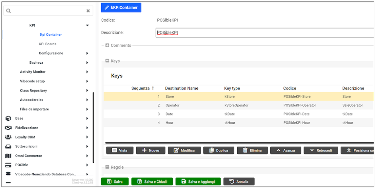The height and width of the screenshot is (188, 375).
Task: Click the Sottoscrizioni inbox icon
Action: pos(9,146)
